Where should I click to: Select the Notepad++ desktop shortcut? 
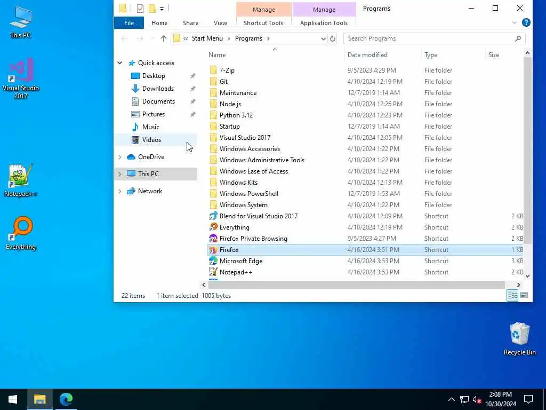[x=21, y=180]
